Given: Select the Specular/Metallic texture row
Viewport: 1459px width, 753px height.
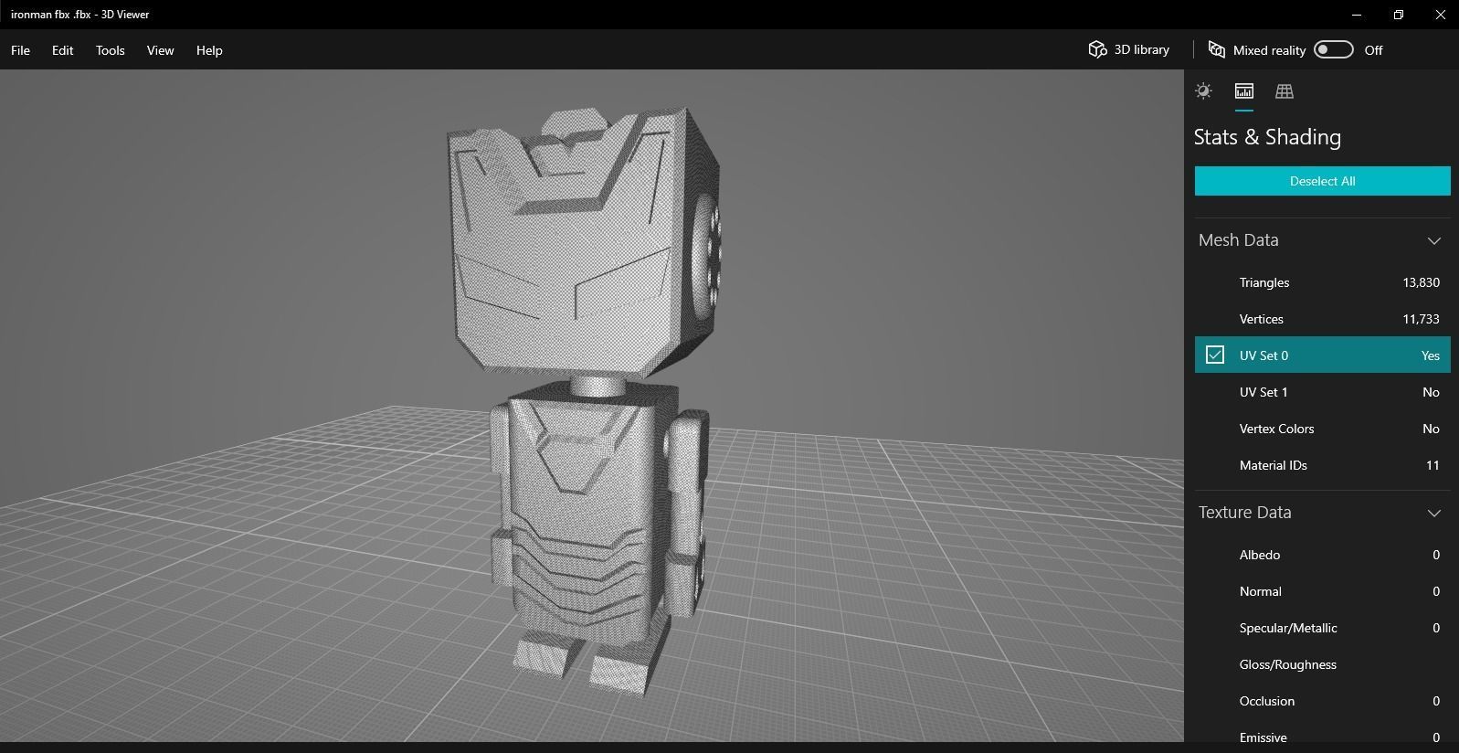Looking at the screenshot, I should (x=1322, y=628).
